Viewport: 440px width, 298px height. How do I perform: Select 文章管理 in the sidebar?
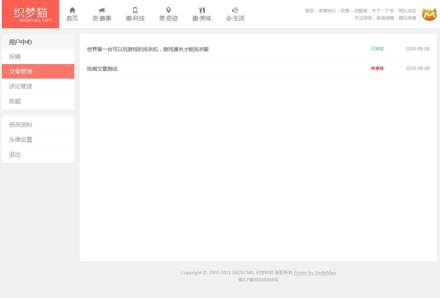point(21,72)
